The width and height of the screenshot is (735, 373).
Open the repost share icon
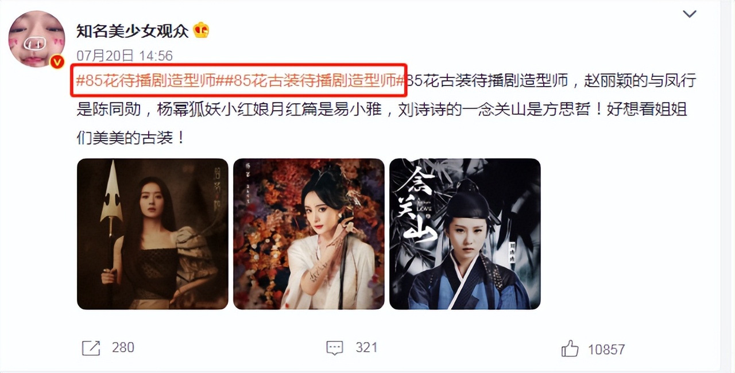pos(91,347)
